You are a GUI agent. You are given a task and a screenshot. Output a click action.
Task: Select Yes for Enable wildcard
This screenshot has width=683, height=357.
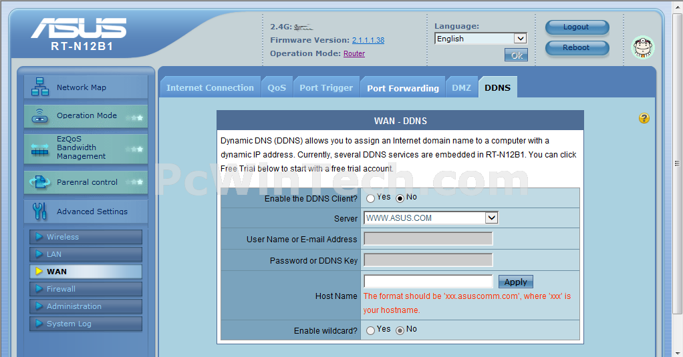coord(370,330)
